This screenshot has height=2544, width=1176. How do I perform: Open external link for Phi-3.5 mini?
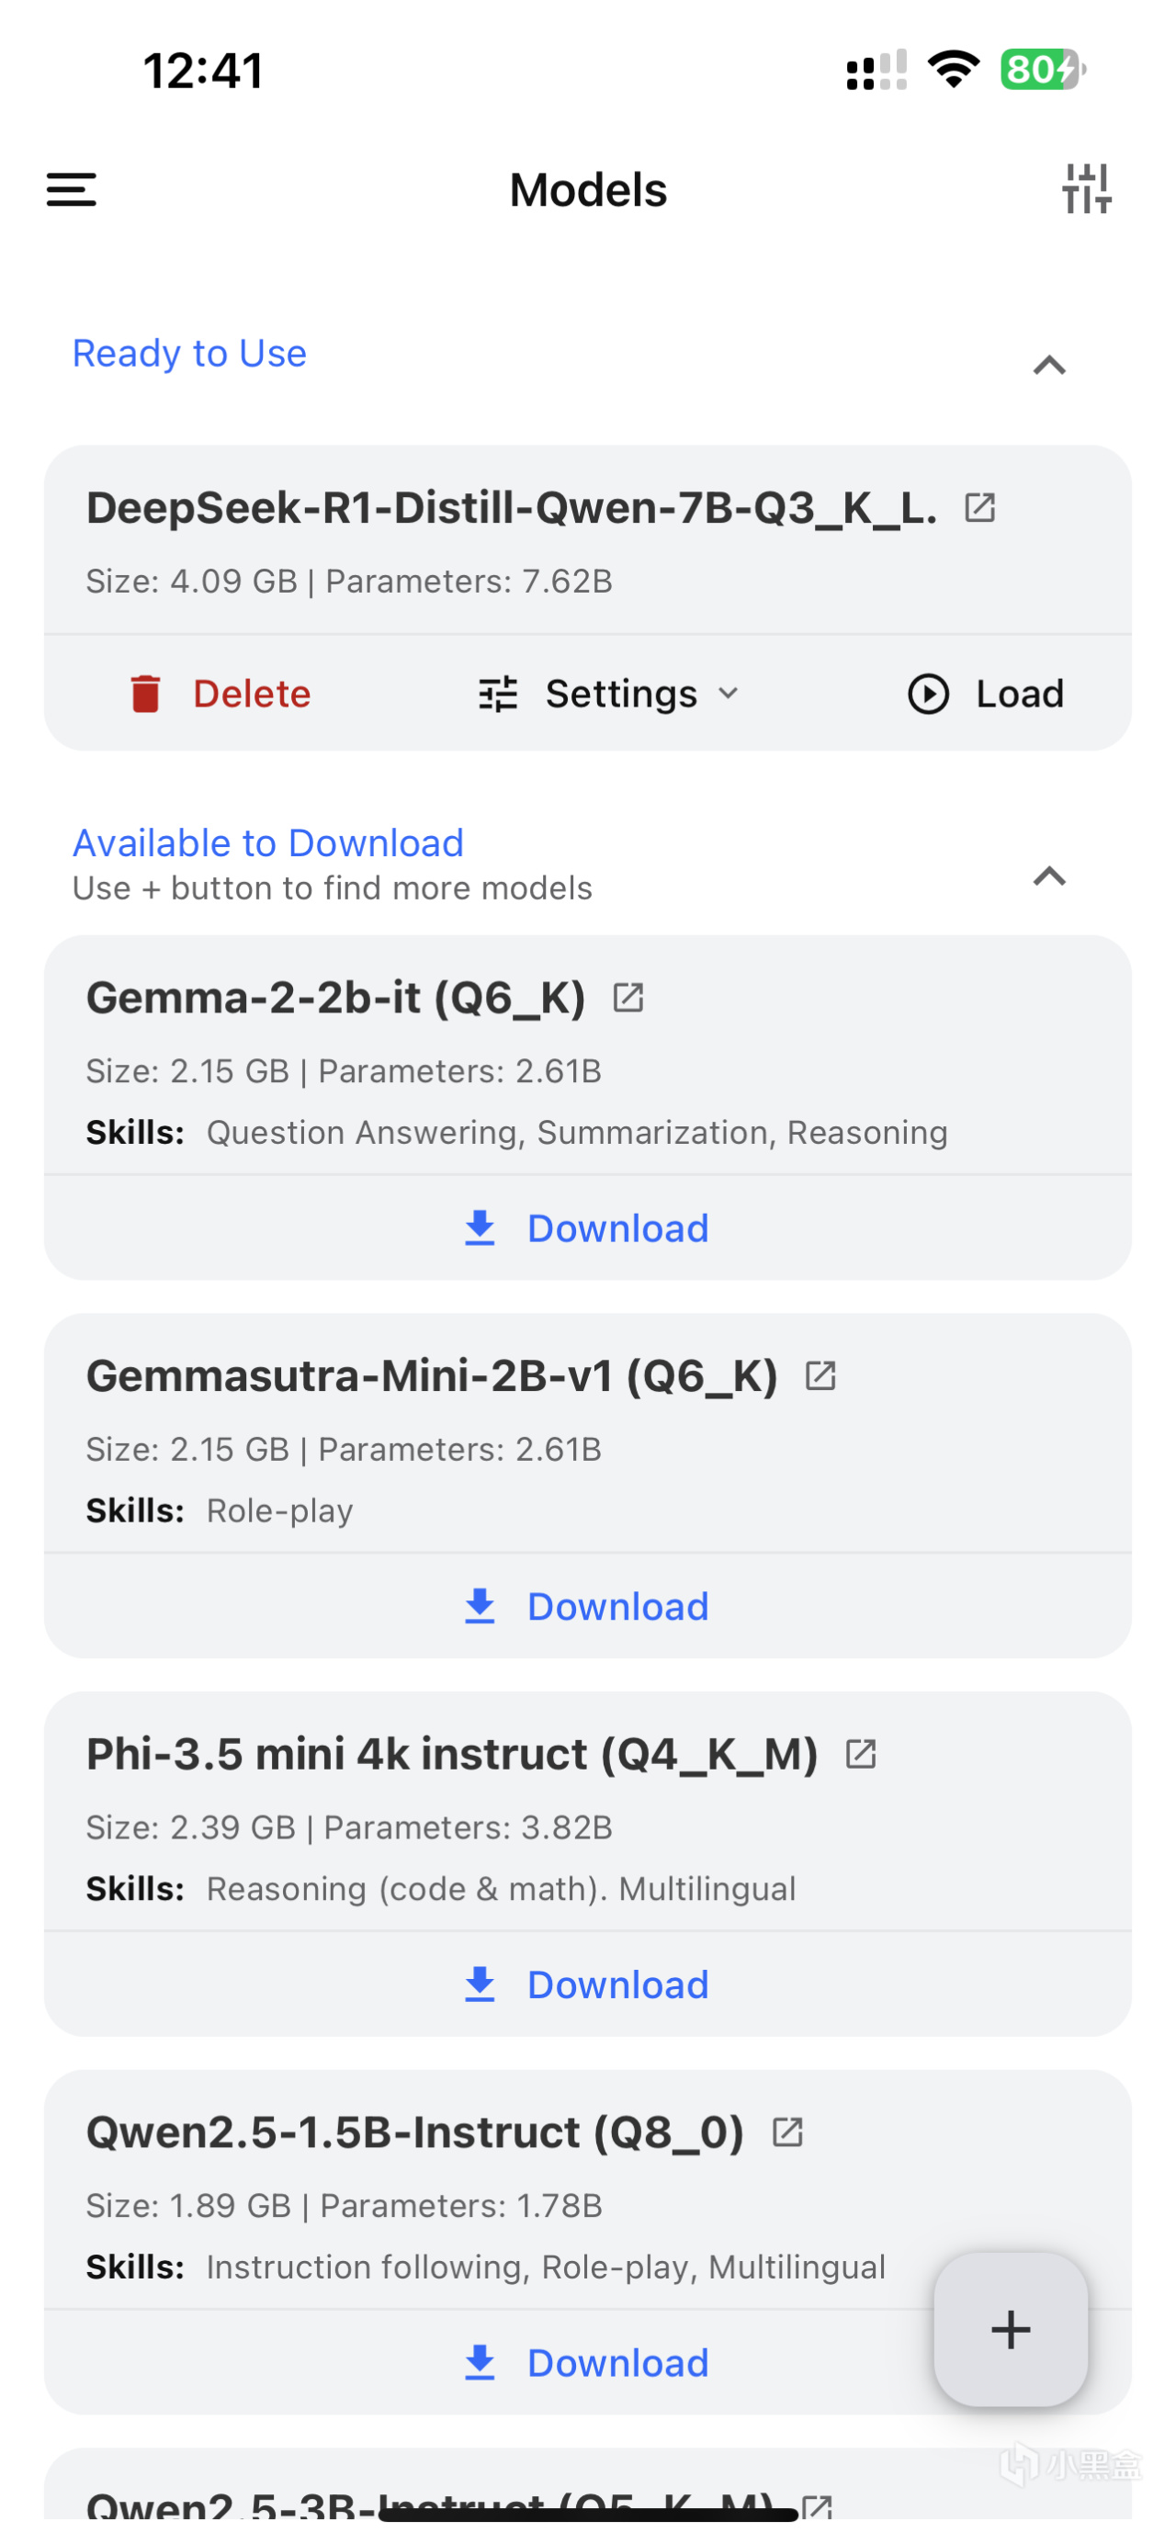[x=861, y=1754]
